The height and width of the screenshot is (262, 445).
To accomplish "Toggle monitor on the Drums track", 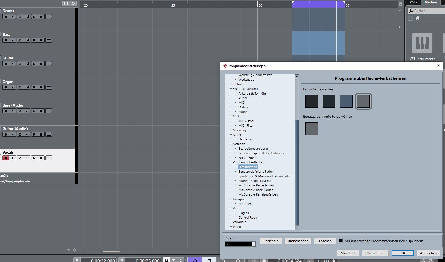I will (13, 17).
